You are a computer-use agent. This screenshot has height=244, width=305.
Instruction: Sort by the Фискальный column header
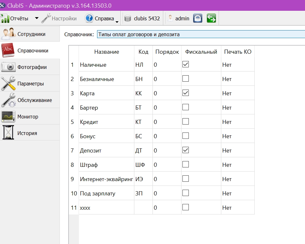click(201, 52)
